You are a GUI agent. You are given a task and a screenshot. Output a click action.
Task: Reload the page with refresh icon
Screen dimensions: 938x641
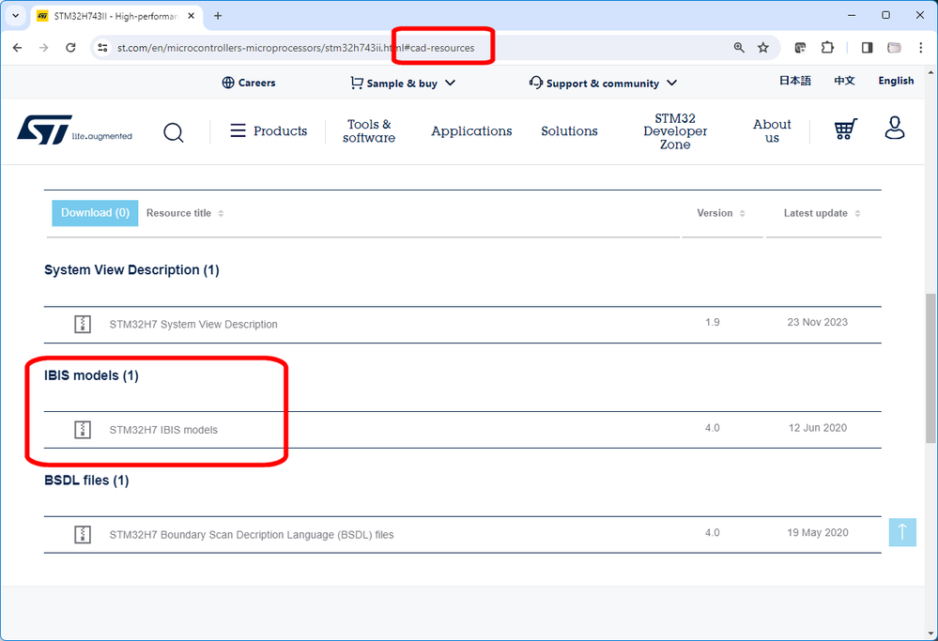point(70,48)
